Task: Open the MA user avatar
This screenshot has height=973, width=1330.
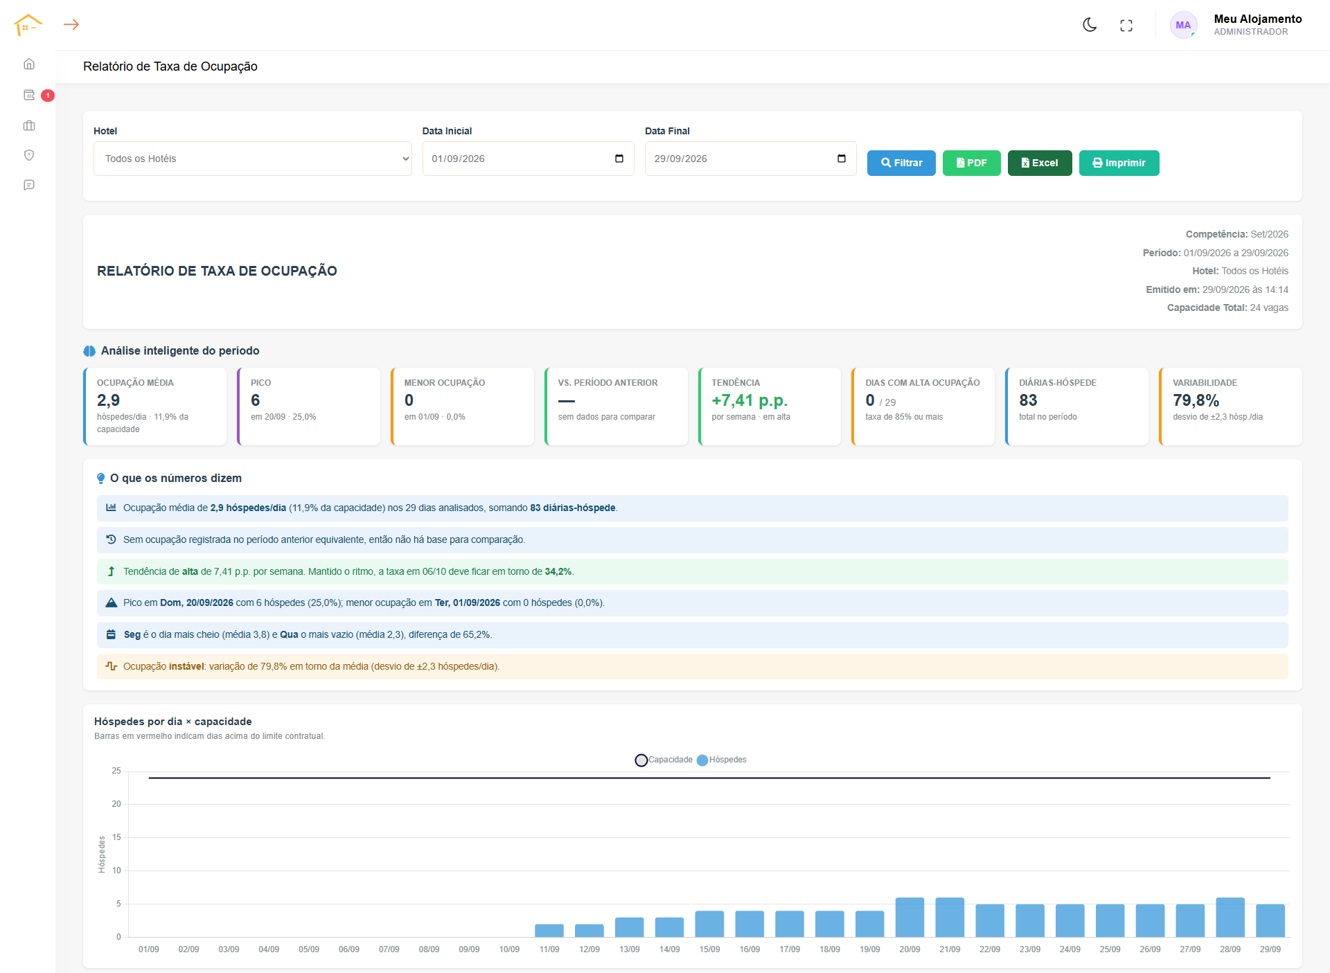Action: click(x=1183, y=25)
